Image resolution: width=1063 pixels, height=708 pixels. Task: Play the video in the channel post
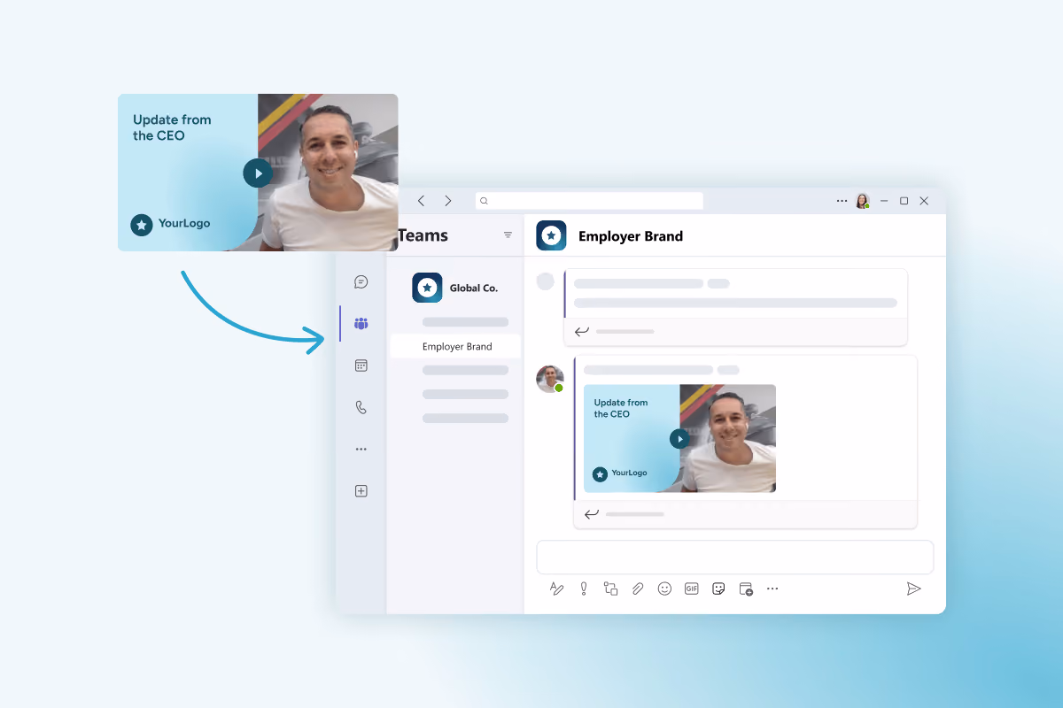coord(679,438)
